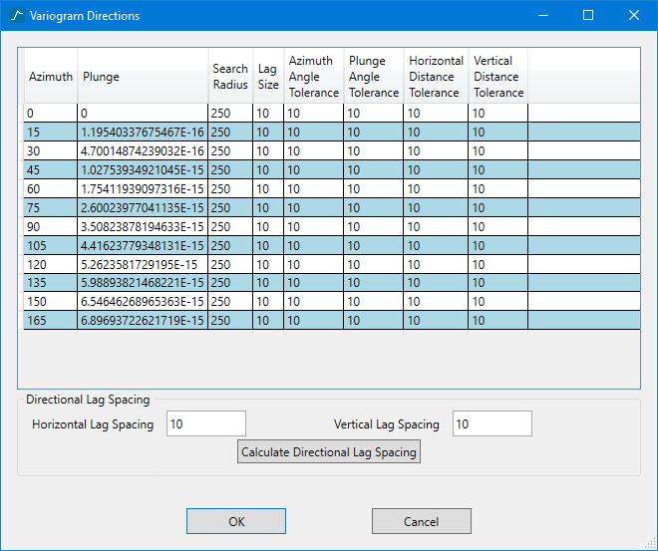
Task: Click Calculate Directional Lag Spacing button
Action: click(x=329, y=452)
